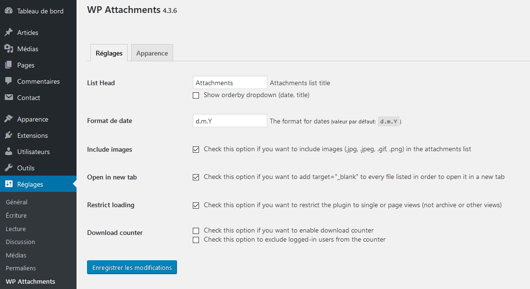
Task: Click the 'Attachments list title' description
Action: tap(300, 83)
